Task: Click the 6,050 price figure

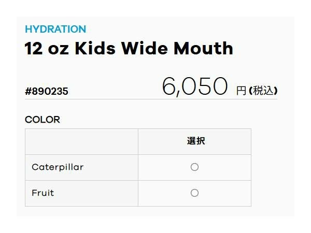Action: [195, 86]
